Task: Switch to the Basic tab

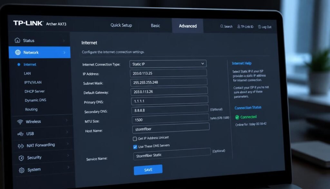Action: pos(155,26)
